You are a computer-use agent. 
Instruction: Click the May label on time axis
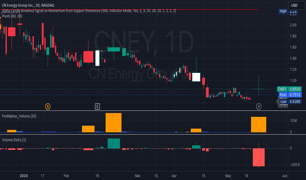point(228,176)
